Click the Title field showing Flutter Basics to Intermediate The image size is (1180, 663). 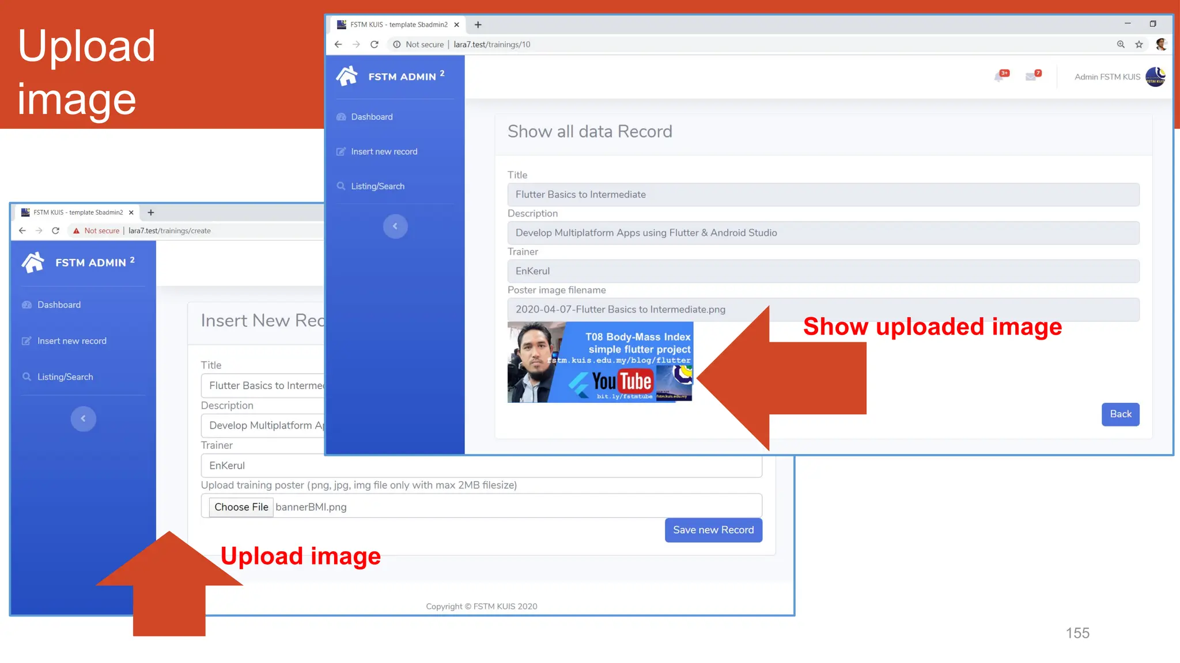823,195
